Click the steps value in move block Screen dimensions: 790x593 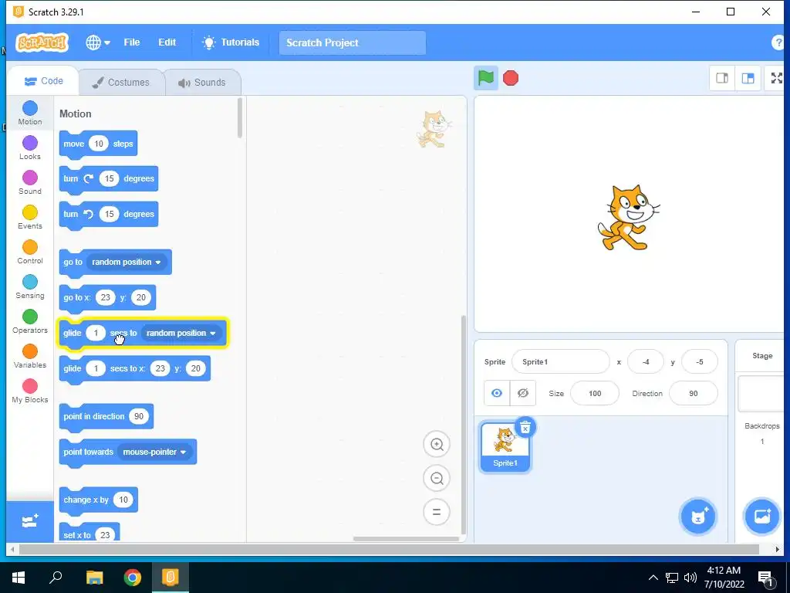click(x=99, y=144)
